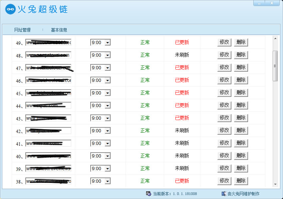The width and height of the screenshot is (283, 199).
Task: Switch to the 基本信息 tab
Action: [x=59, y=30]
